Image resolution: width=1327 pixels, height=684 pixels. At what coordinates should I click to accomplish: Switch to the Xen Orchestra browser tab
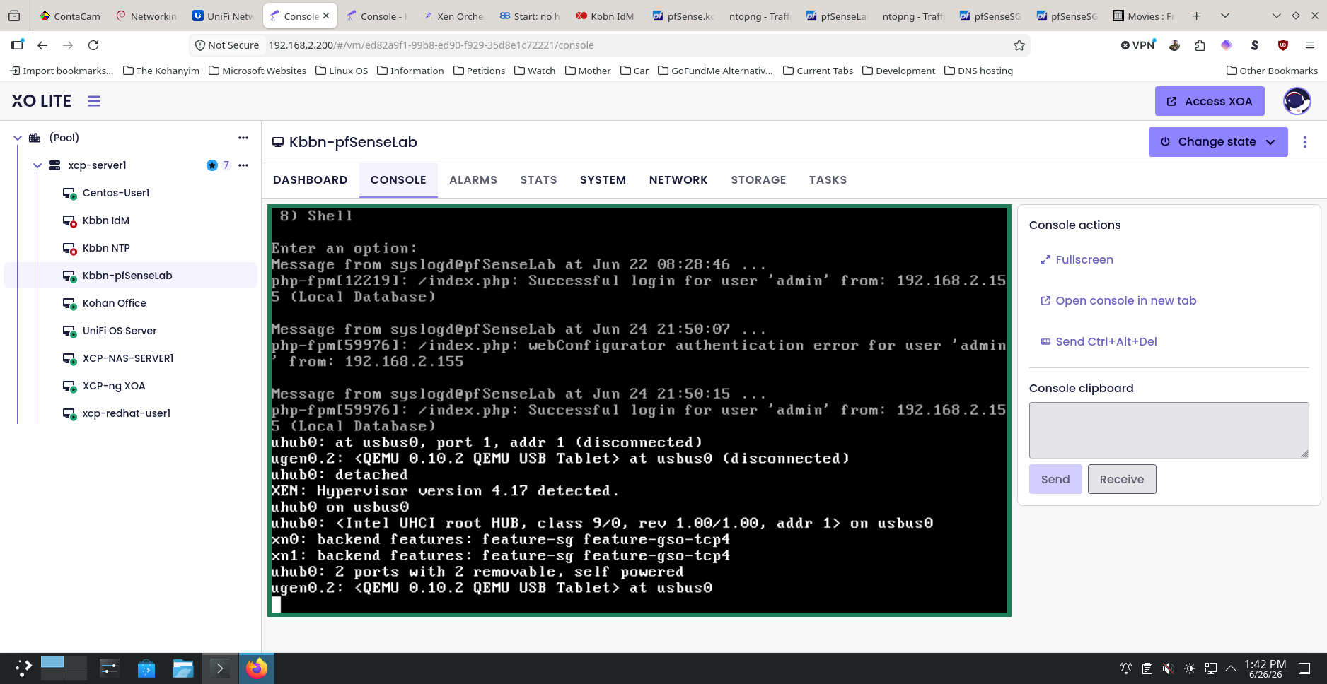(x=453, y=16)
